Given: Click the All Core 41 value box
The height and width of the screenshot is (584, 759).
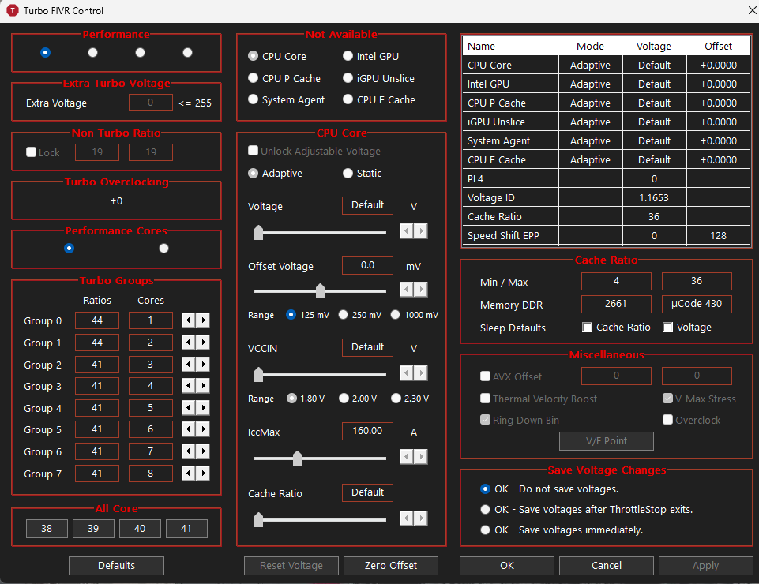Looking at the screenshot, I should point(186,528).
